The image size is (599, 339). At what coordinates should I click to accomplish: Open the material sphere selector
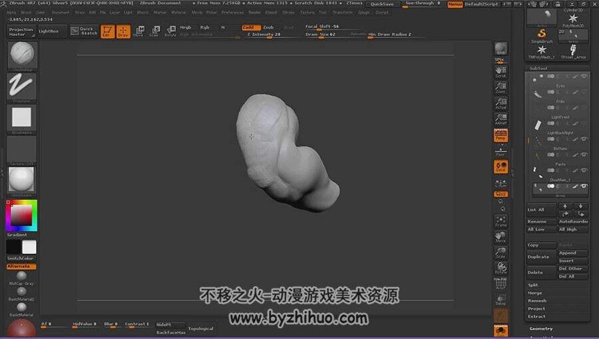click(22, 181)
